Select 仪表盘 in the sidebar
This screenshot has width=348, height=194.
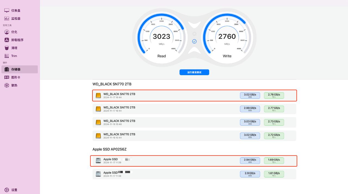pyautogui.click(x=20, y=11)
